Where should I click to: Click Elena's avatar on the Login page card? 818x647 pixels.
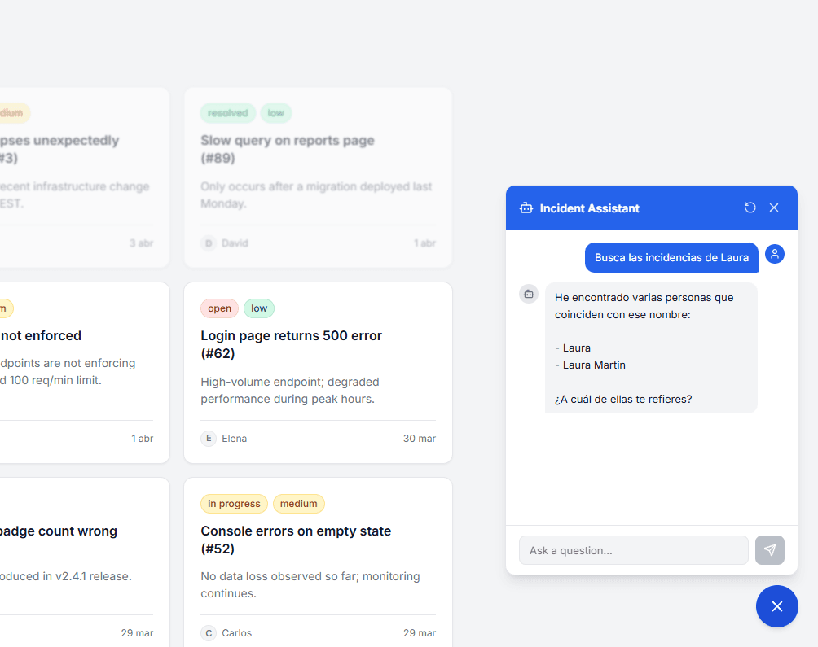[x=209, y=438]
